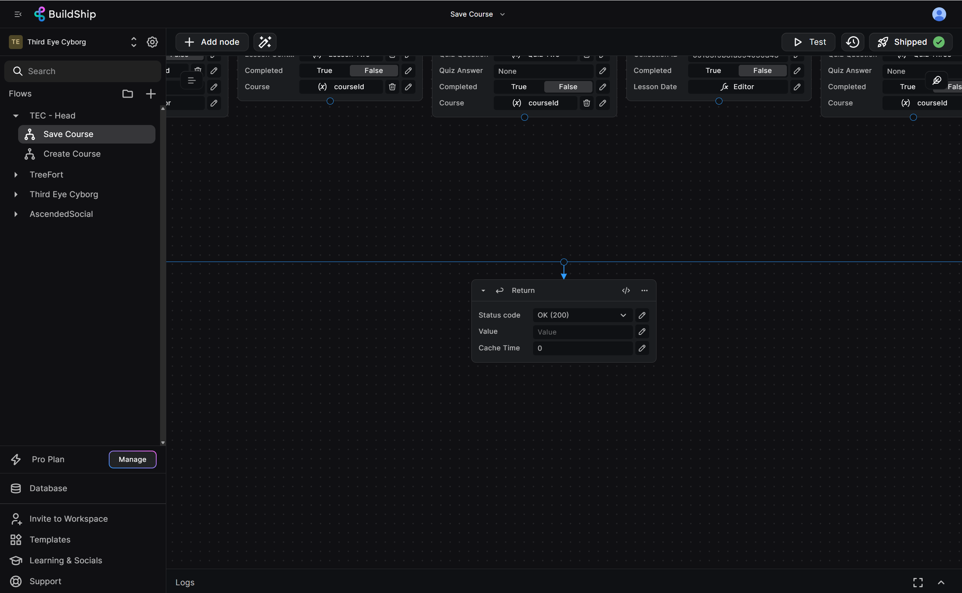The width and height of the screenshot is (962, 593).
Task: View code of the Return node
Action: [x=626, y=291]
